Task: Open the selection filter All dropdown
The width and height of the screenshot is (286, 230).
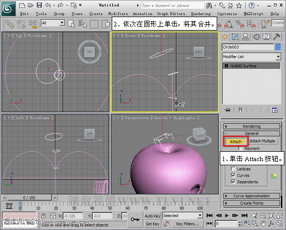Action: pyautogui.click(x=53, y=23)
